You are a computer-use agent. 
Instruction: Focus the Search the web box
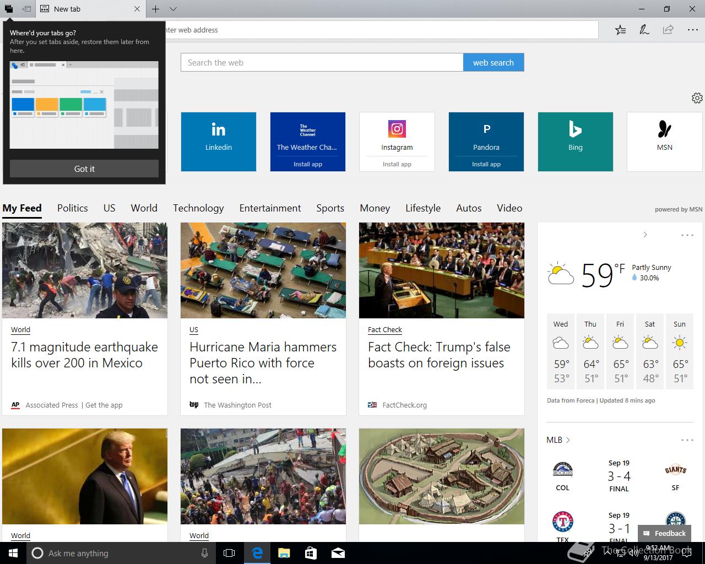[322, 62]
